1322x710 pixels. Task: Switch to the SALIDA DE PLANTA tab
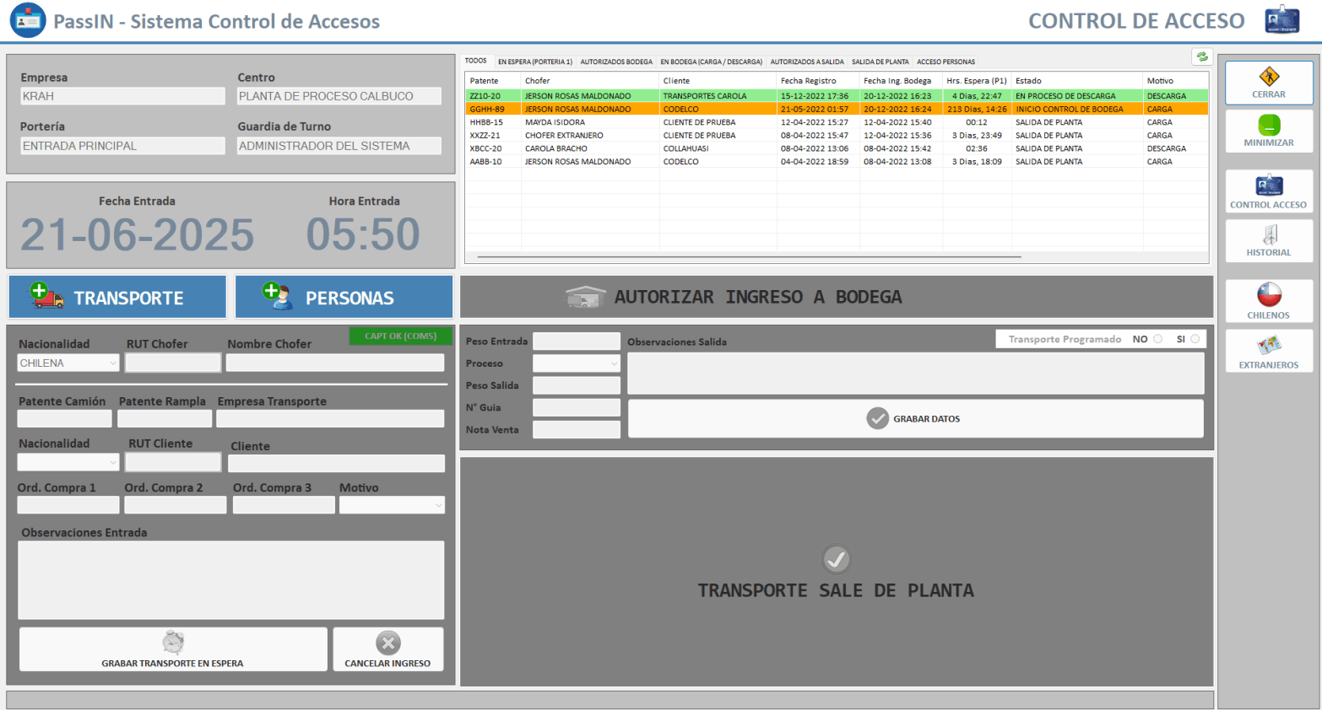click(880, 62)
